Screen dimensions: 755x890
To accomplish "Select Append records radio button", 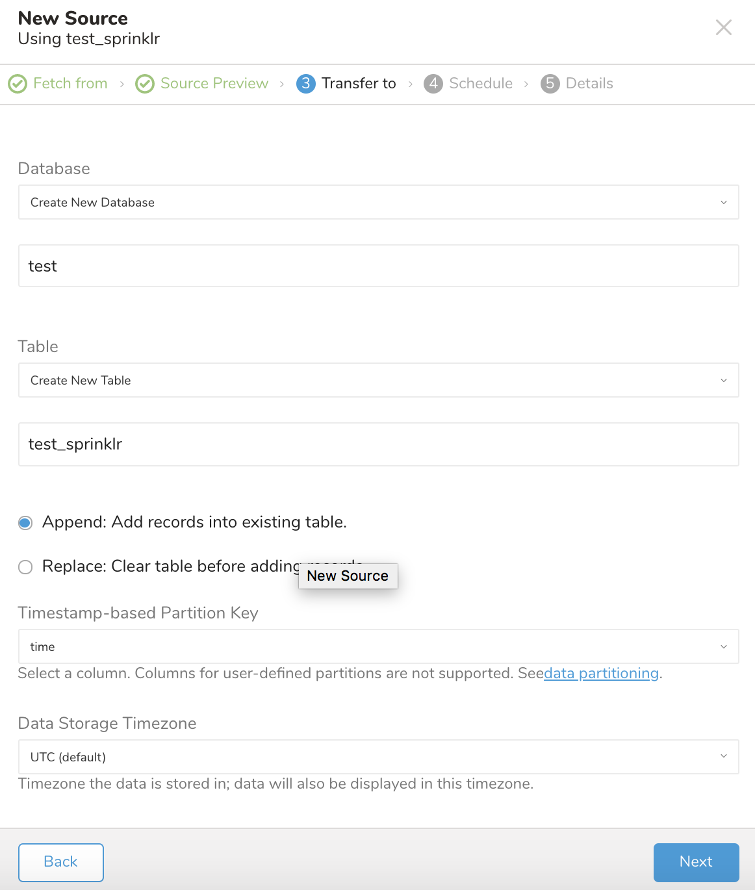I will tap(25, 523).
